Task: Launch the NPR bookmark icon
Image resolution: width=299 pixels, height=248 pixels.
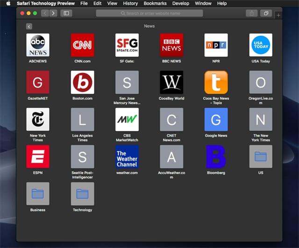Action: (x=216, y=45)
